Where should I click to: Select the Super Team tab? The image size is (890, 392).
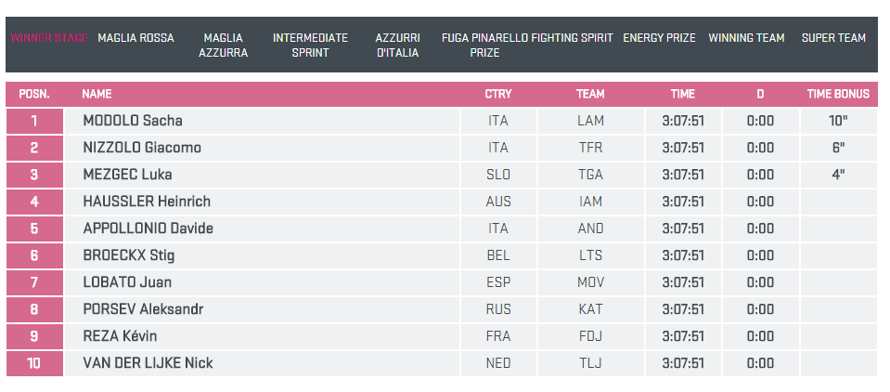point(833,38)
